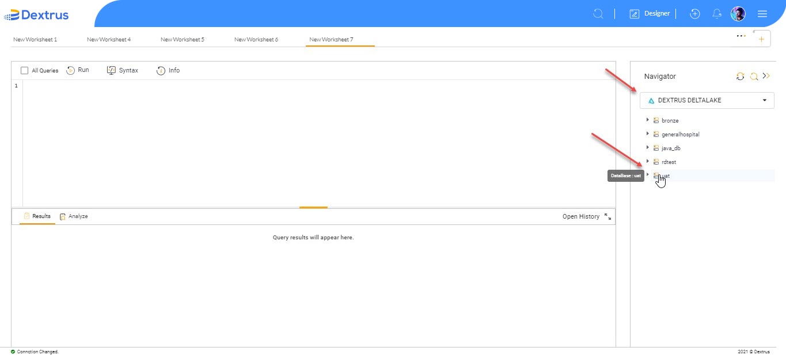Open the hamburger main menu
This screenshot has width=786, height=355.
pos(762,14)
